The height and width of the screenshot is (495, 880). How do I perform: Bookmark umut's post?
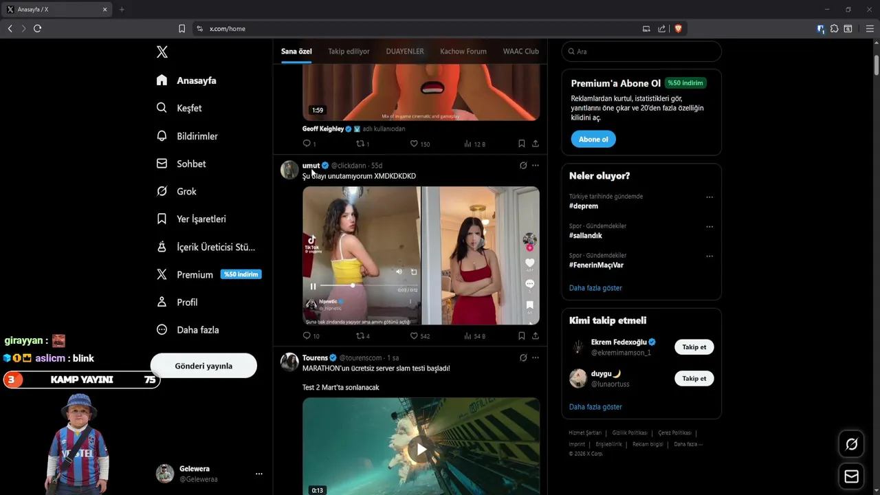pyautogui.click(x=521, y=336)
